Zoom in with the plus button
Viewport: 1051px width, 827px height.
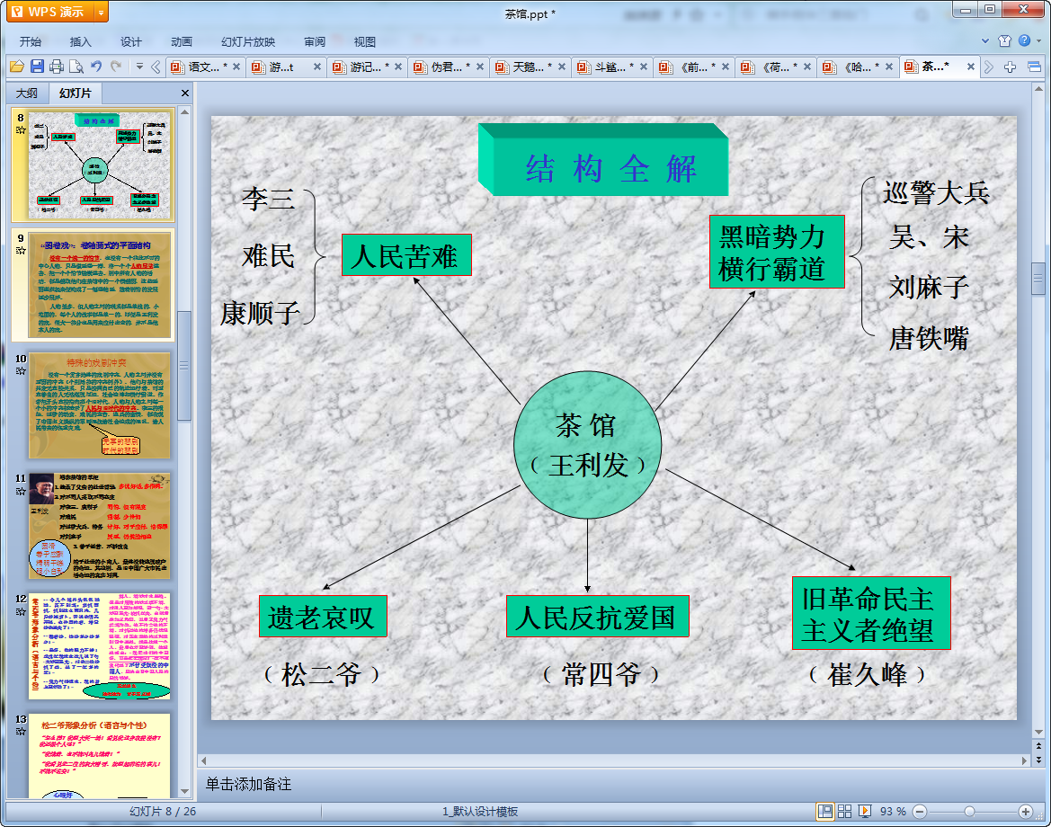(x=1025, y=812)
